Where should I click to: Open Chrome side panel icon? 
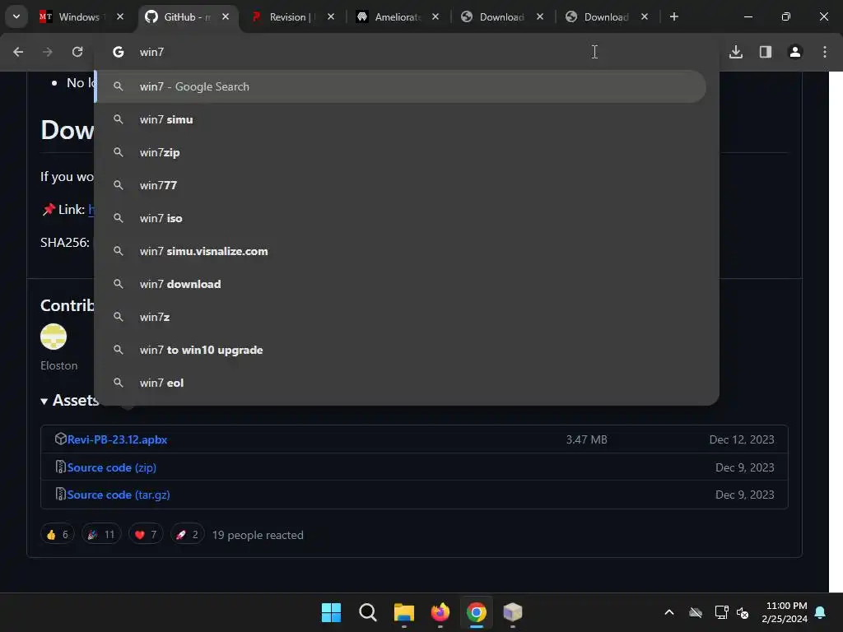tap(766, 52)
